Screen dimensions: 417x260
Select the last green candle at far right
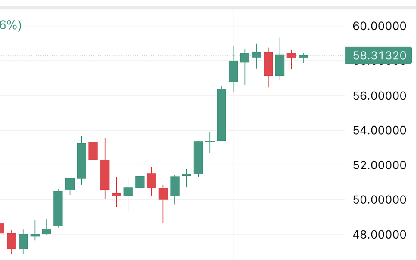pos(303,56)
